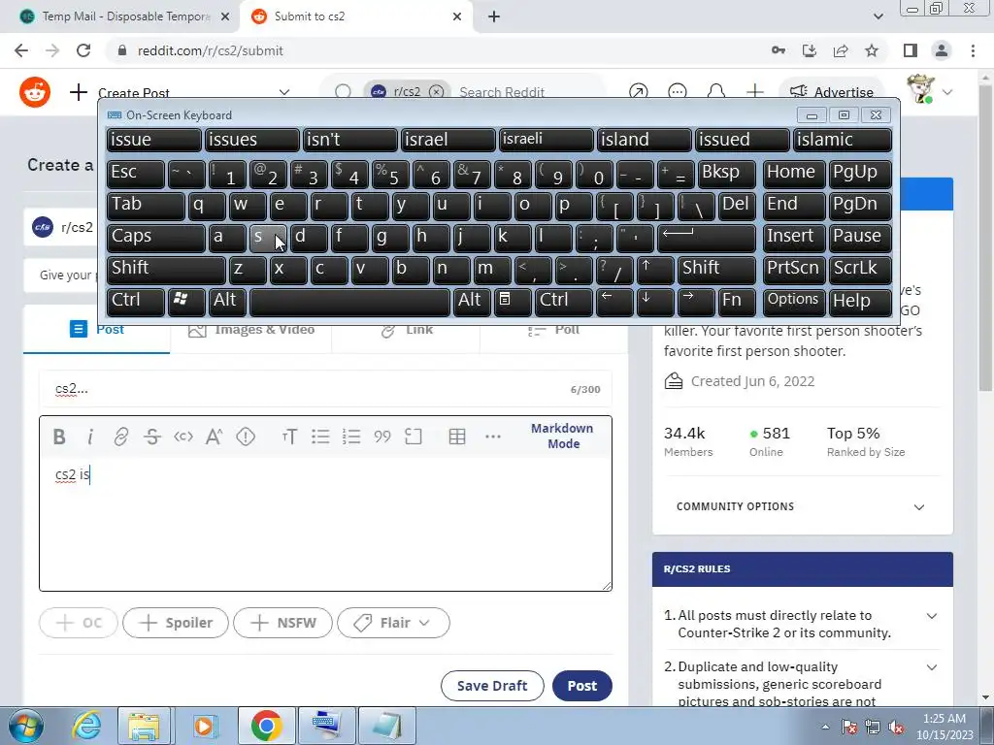Insert a bulleted list
The image size is (994, 745).
coord(320,437)
